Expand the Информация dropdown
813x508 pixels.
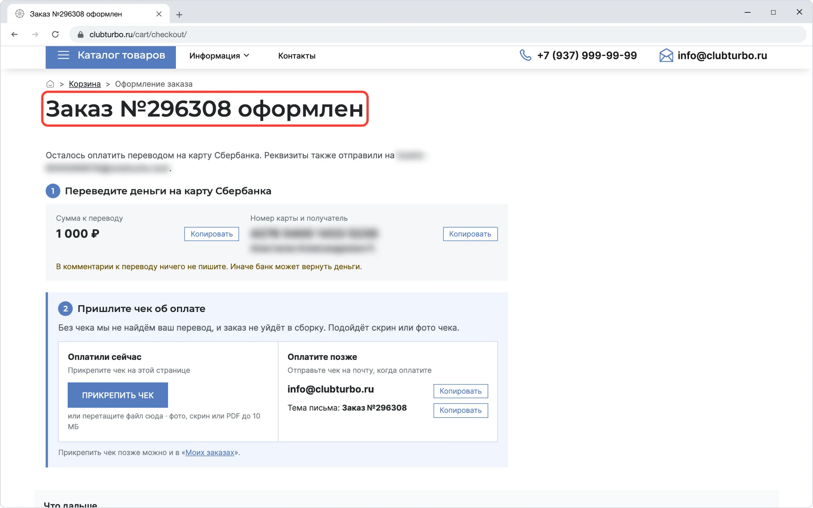pos(219,56)
